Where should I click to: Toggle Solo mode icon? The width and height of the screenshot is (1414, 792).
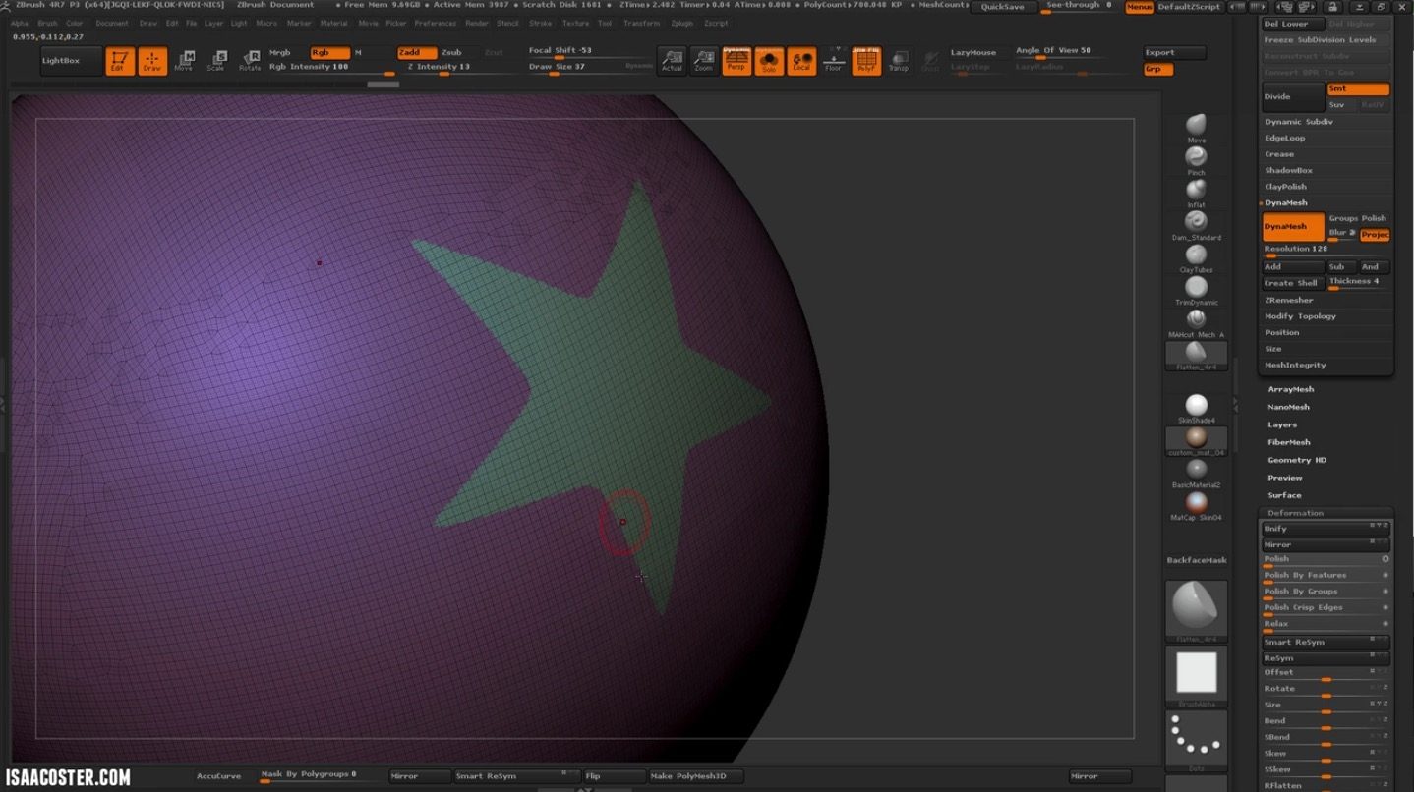click(x=769, y=61)
